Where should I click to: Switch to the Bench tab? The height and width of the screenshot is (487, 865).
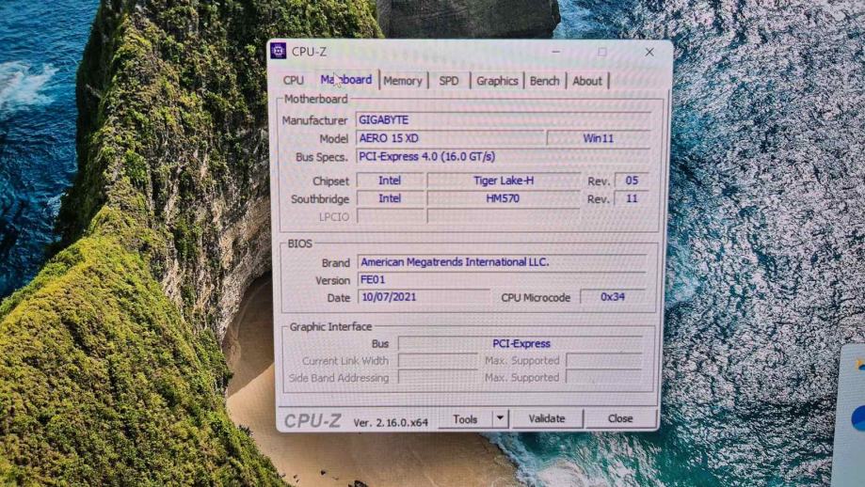(544, 81)
